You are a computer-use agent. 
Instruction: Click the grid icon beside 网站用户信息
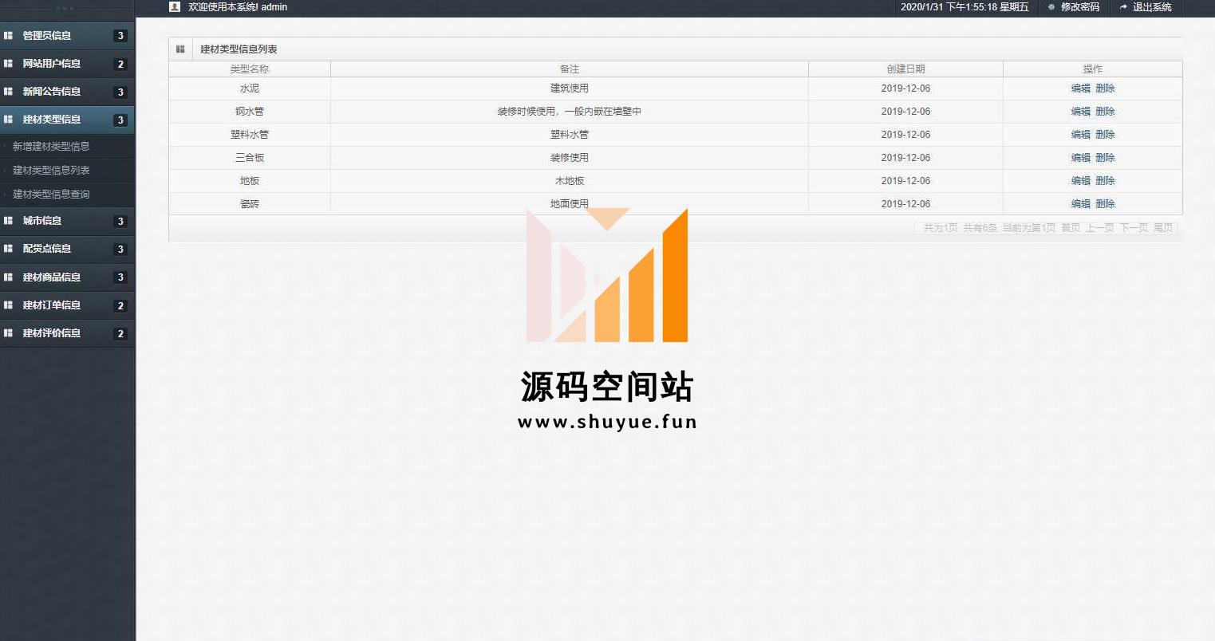click(9, 64)
